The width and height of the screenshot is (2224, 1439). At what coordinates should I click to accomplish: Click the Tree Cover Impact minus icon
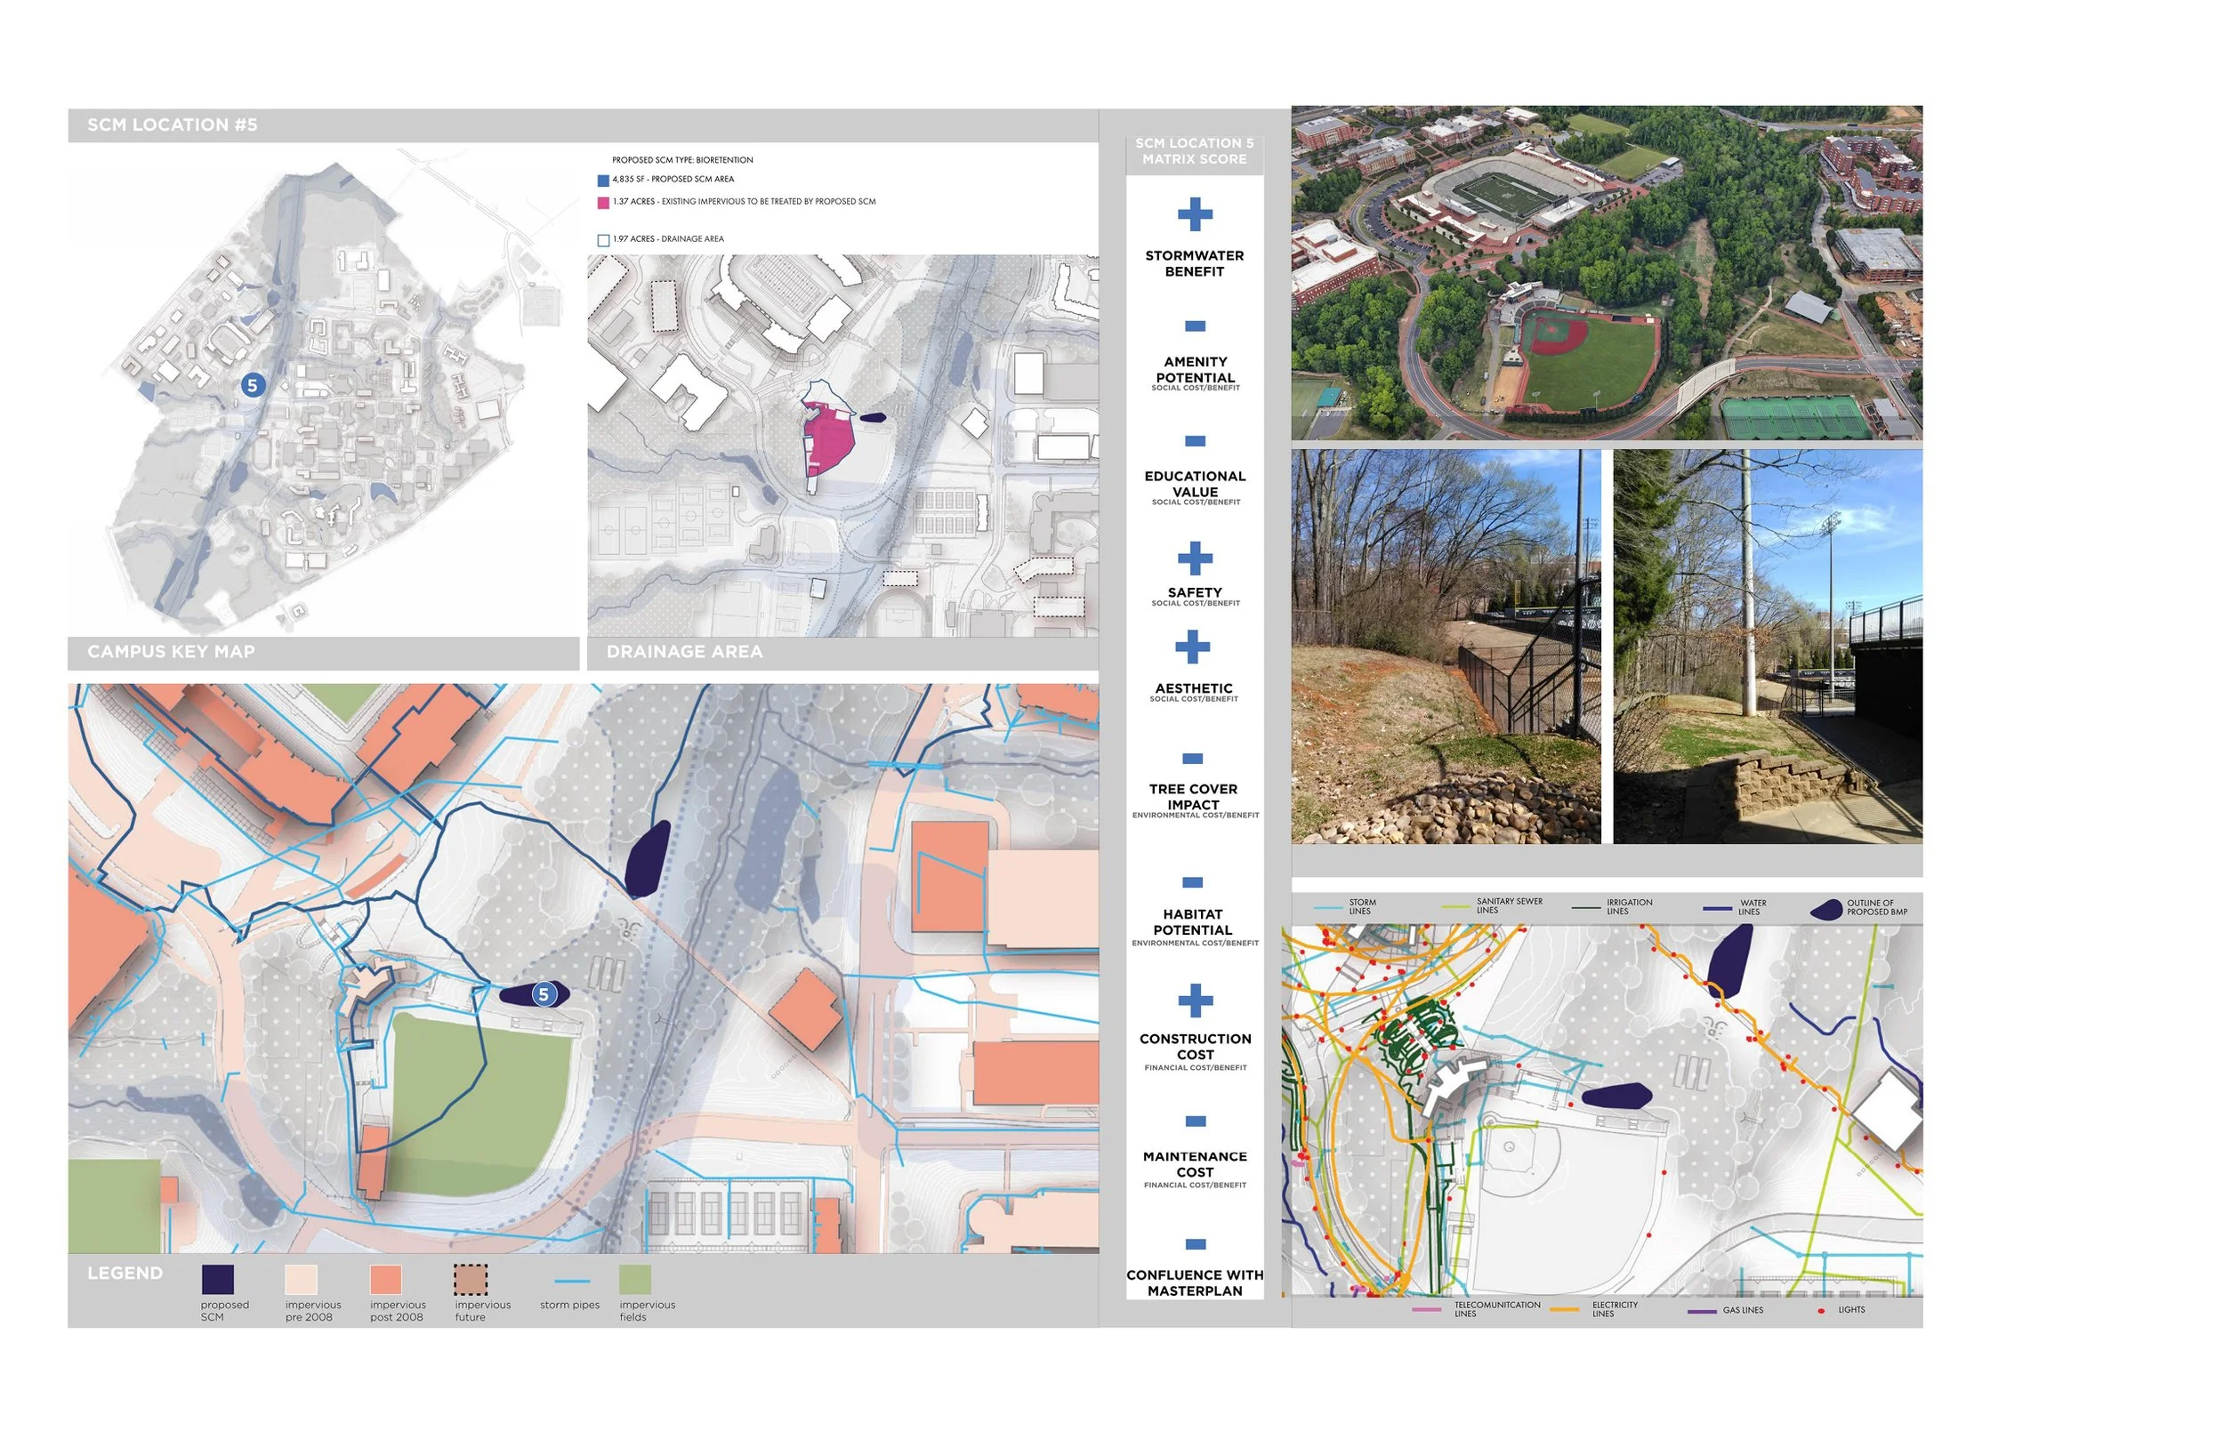pos(1192,759)
